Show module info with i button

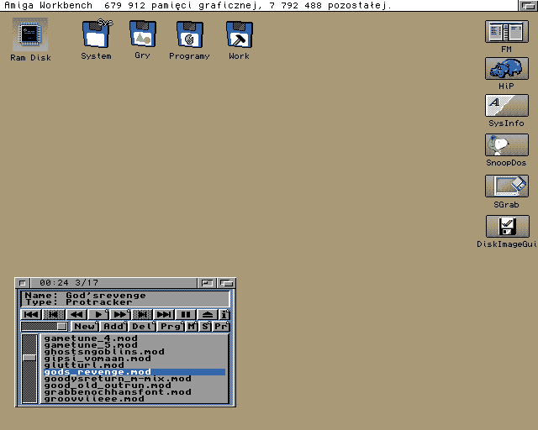pyautogui.click(x=224, y=314)
